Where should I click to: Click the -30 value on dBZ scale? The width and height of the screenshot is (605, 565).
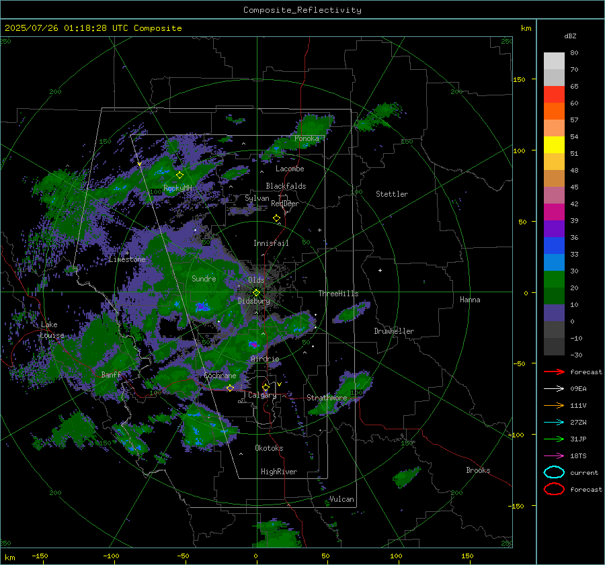pyautogui.click(x=576, y=355)
